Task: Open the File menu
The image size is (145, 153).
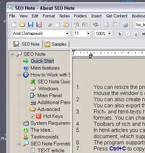Action: (12, 16)
